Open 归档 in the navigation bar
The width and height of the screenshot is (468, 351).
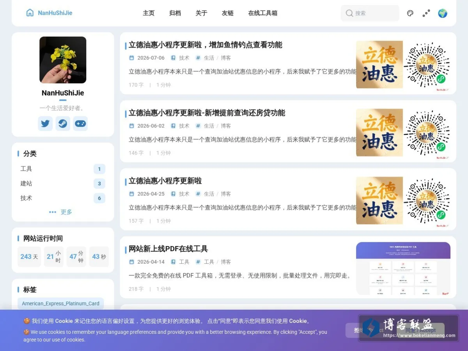[x=175, y=13]
